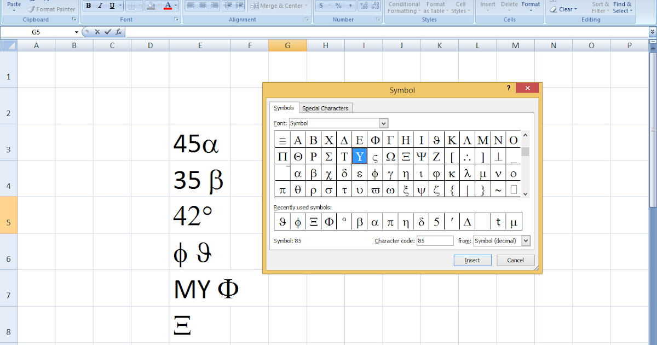Open 'from' Symbol (decimal) dropdown

pos(526,240)
